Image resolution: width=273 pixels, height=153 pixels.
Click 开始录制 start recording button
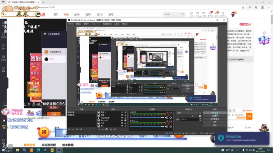point(215,116)
